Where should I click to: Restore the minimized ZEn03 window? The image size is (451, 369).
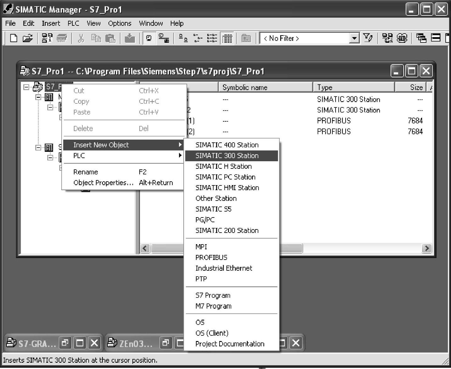point(166,343)
